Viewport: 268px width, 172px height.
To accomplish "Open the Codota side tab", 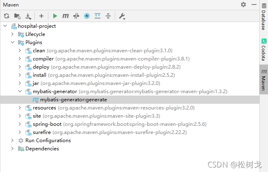I will [x=264, y=50].
